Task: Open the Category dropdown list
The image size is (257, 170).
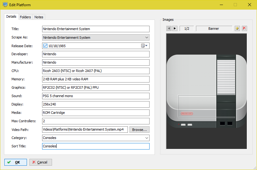Action: [x=147, y=138]
